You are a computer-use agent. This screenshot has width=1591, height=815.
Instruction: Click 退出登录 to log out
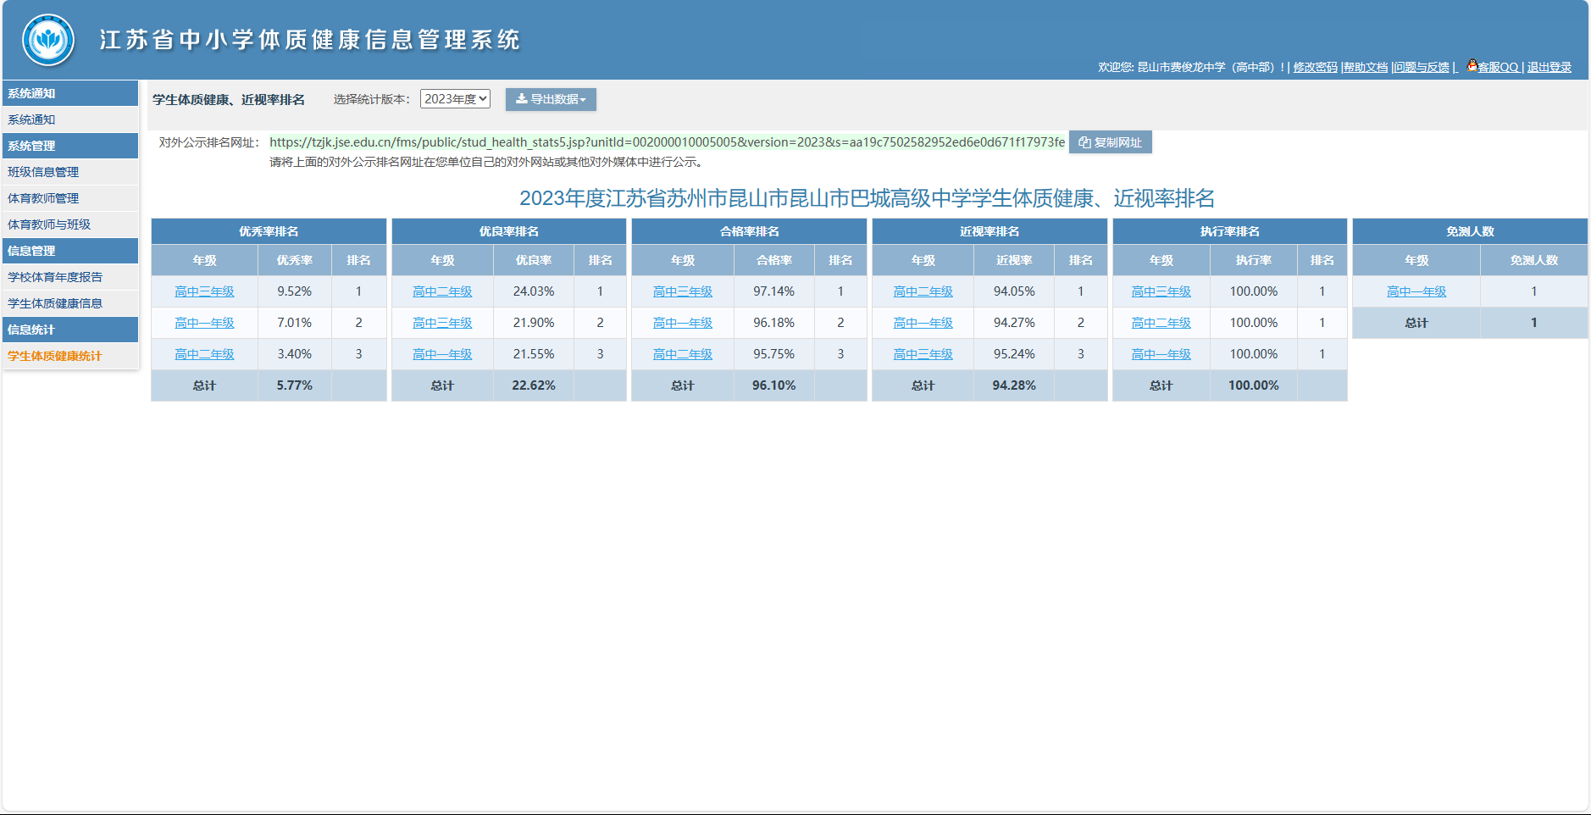point(1549,67)
